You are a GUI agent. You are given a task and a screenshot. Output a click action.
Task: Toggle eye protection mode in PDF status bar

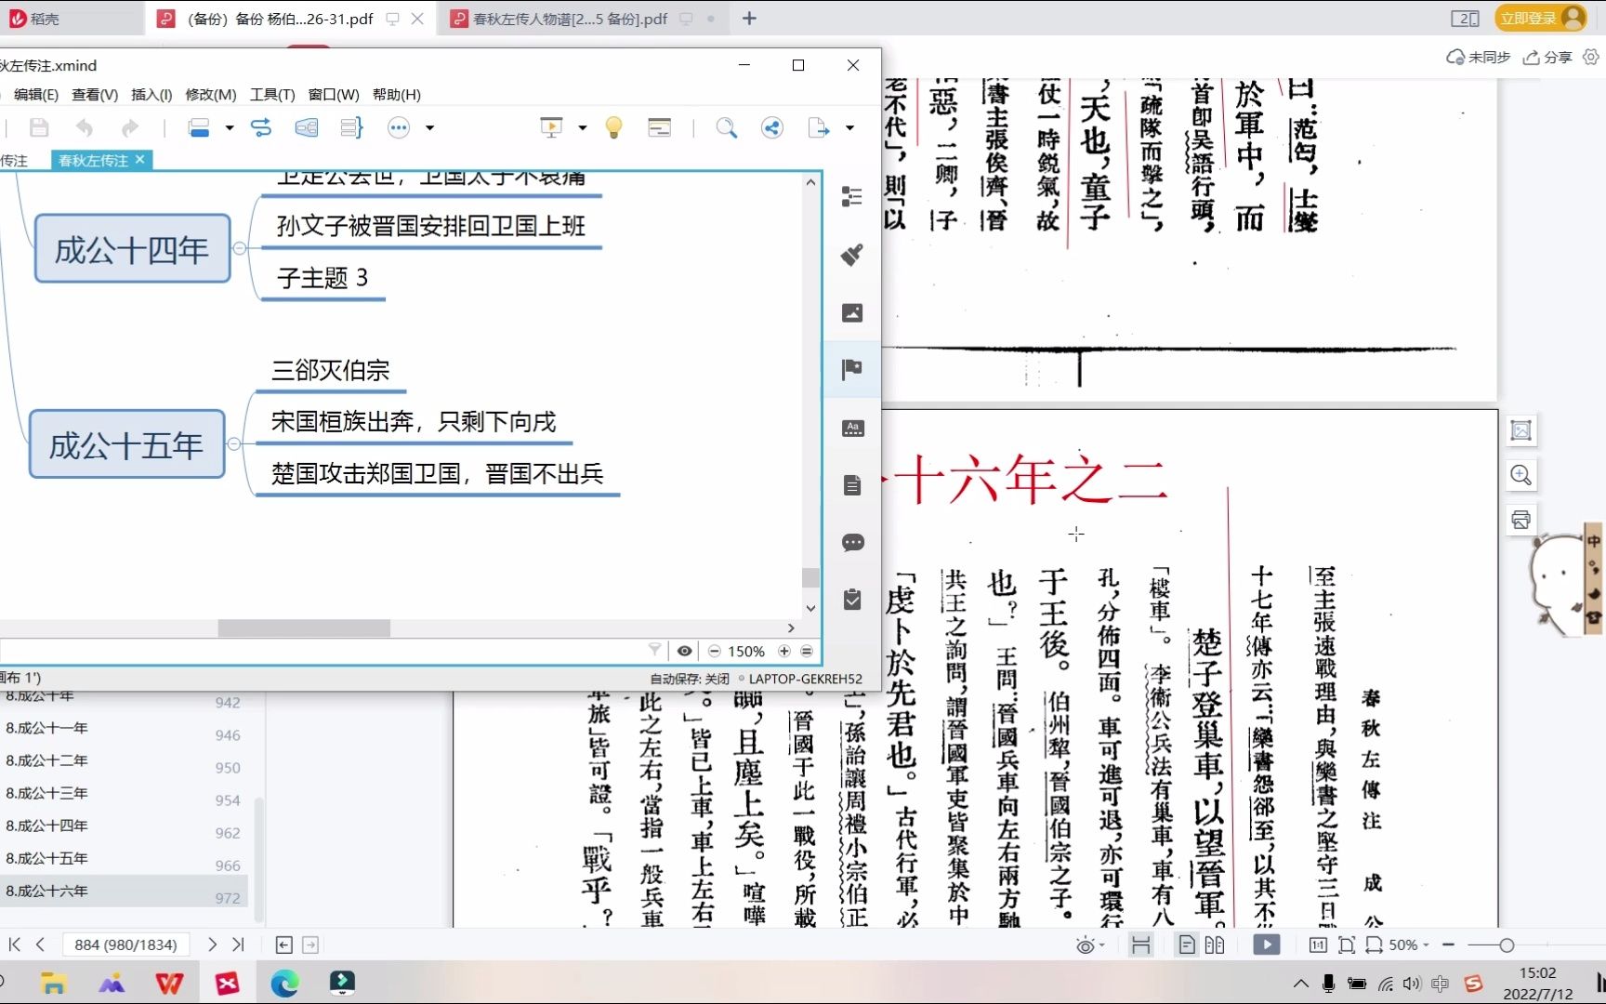(x=1085, y=946)
